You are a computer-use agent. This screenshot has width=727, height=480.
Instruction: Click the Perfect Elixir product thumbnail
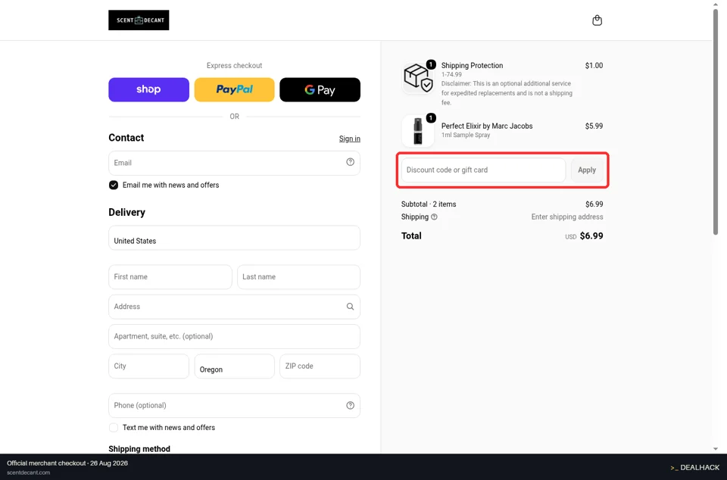[x=417, y=131]
